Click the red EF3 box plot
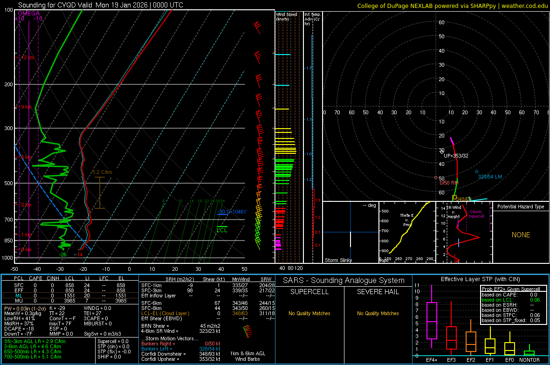 tap(451, 337)
